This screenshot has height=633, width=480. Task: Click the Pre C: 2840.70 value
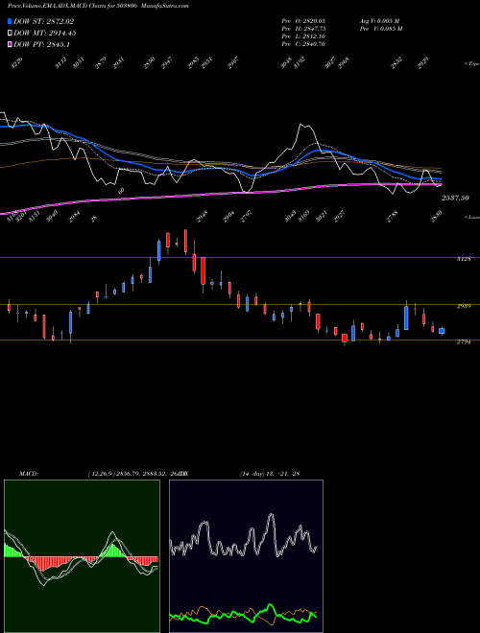pyautogui.click(x=303, y=44)
